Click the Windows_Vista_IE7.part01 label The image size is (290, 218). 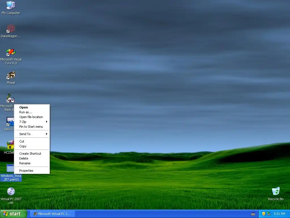coord(11,178)
